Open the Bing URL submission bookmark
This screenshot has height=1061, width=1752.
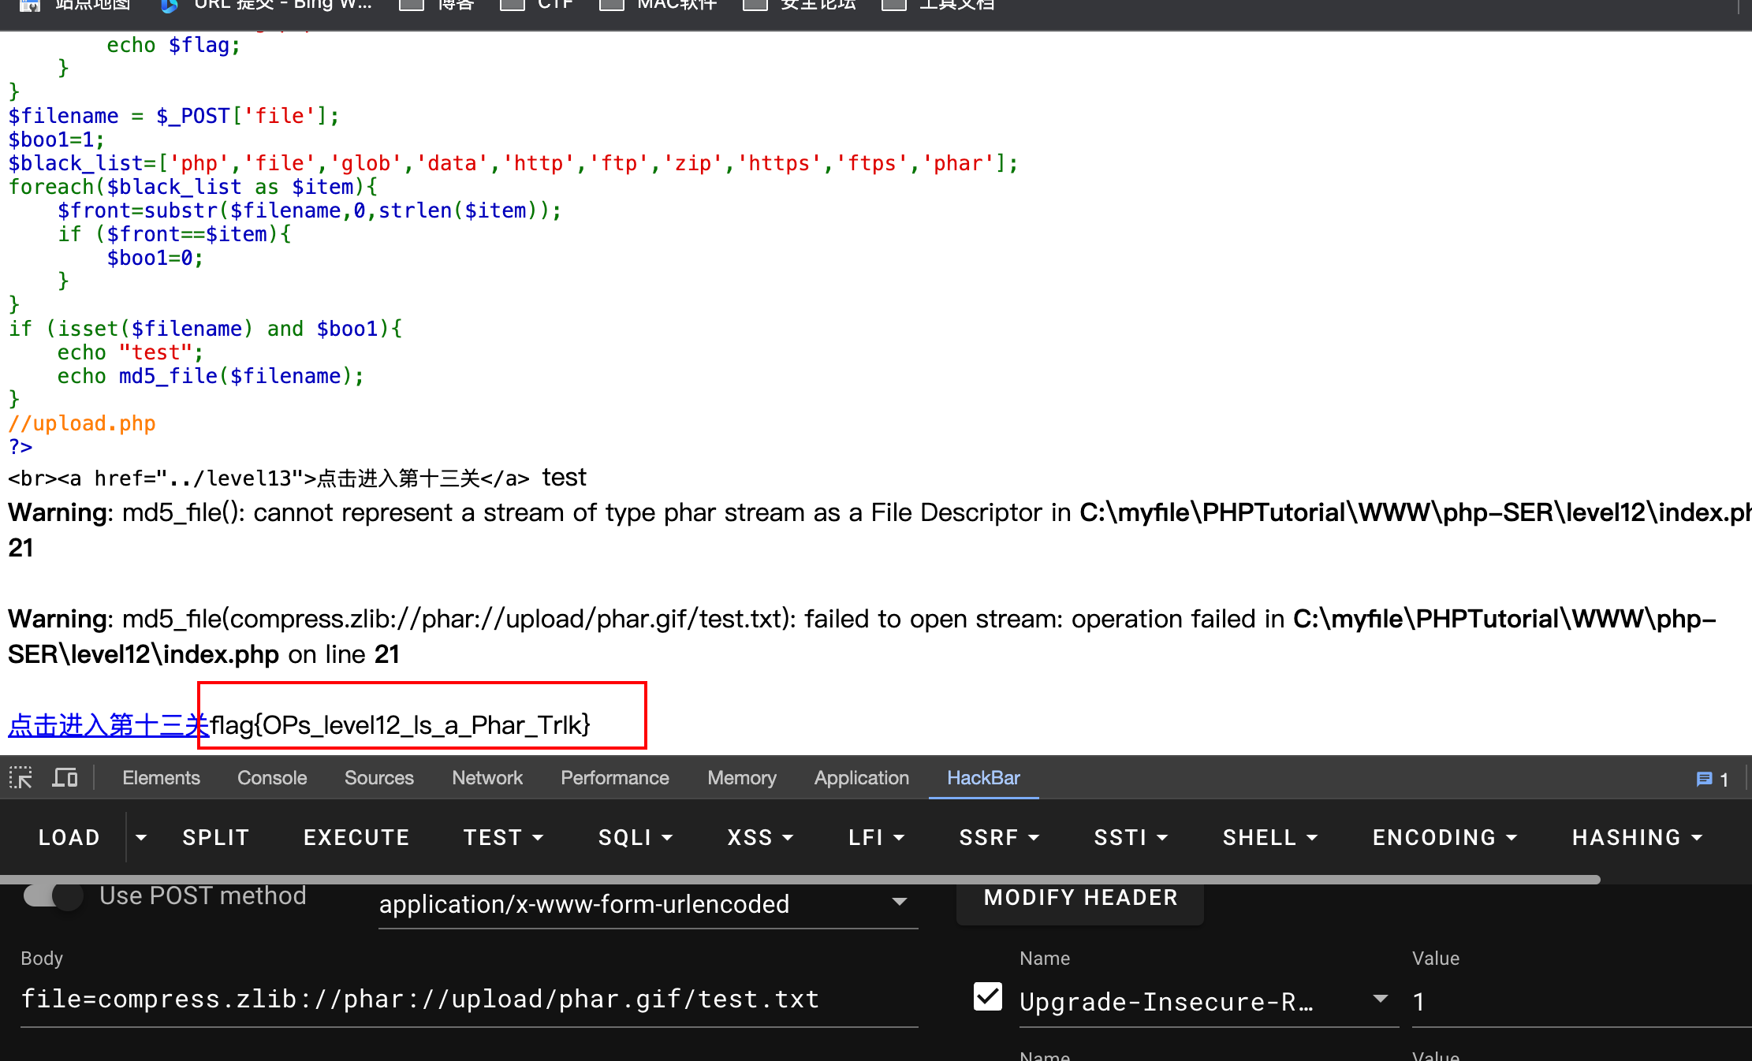266,5
